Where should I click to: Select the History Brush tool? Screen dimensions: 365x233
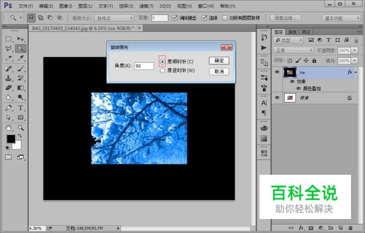click(x=21, y=78)
